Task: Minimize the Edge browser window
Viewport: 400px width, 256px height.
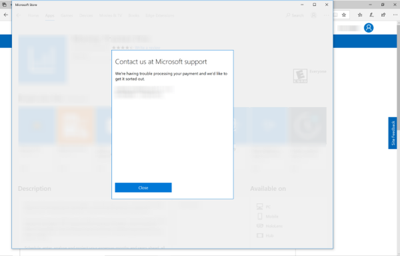Action: point(370,4)
